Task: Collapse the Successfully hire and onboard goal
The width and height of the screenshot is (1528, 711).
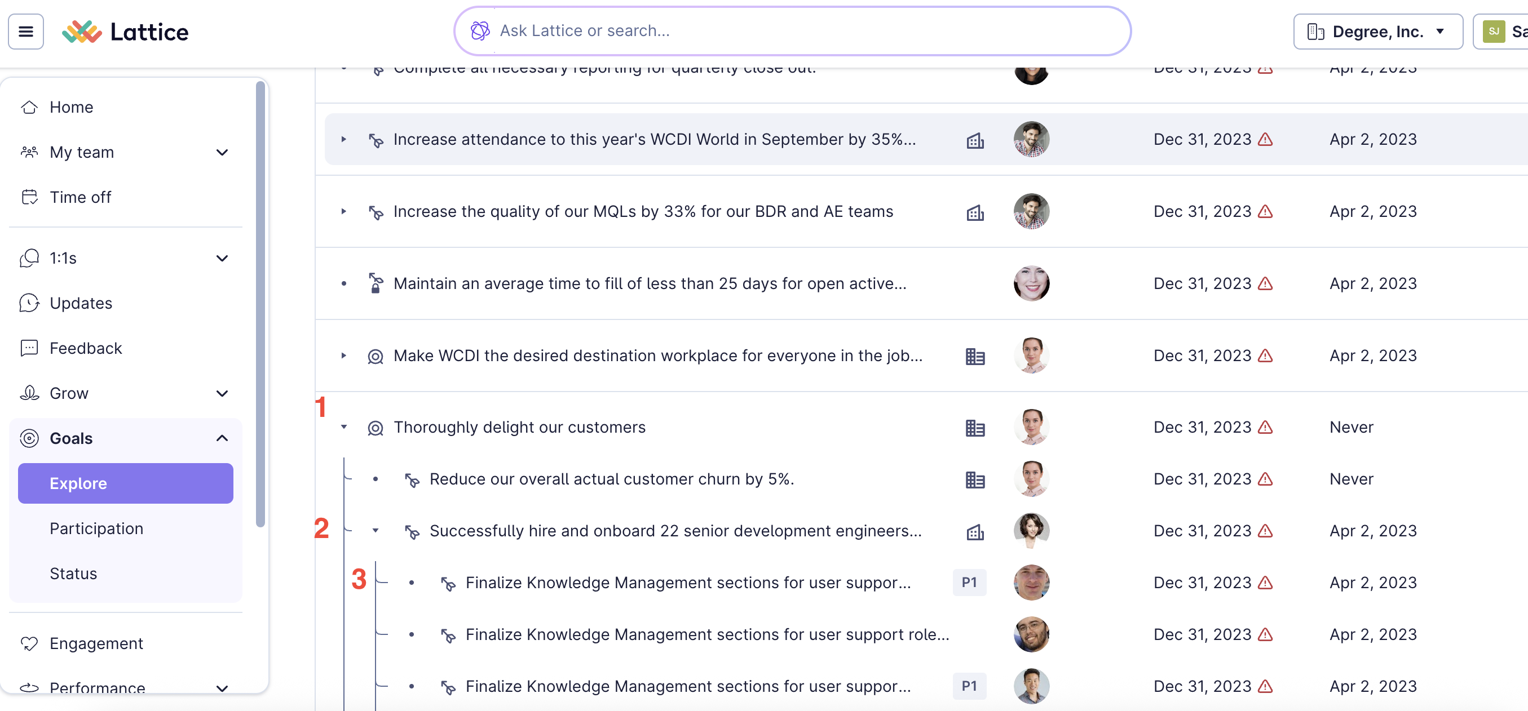Action: [x=376, y=531]
